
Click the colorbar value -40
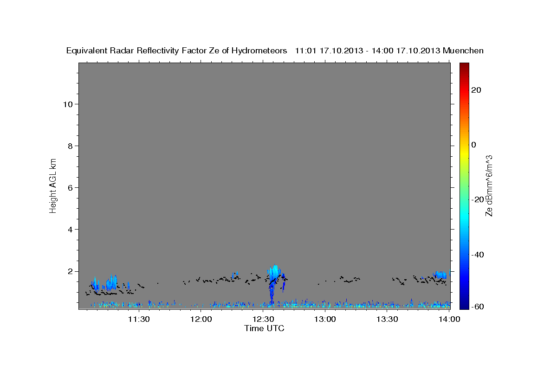pyautogui.click(x=477, y=254)
